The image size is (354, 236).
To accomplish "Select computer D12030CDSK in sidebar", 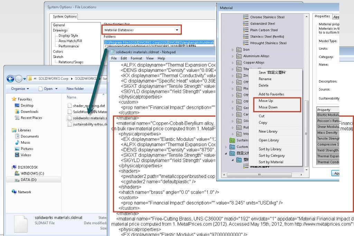I will pos(28,167).
